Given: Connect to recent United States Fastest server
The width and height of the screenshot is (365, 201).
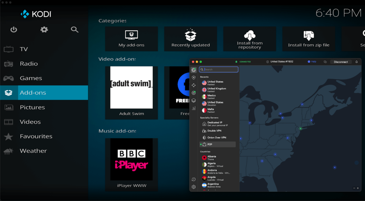Looking at the screenshot, I should [218, 83].
